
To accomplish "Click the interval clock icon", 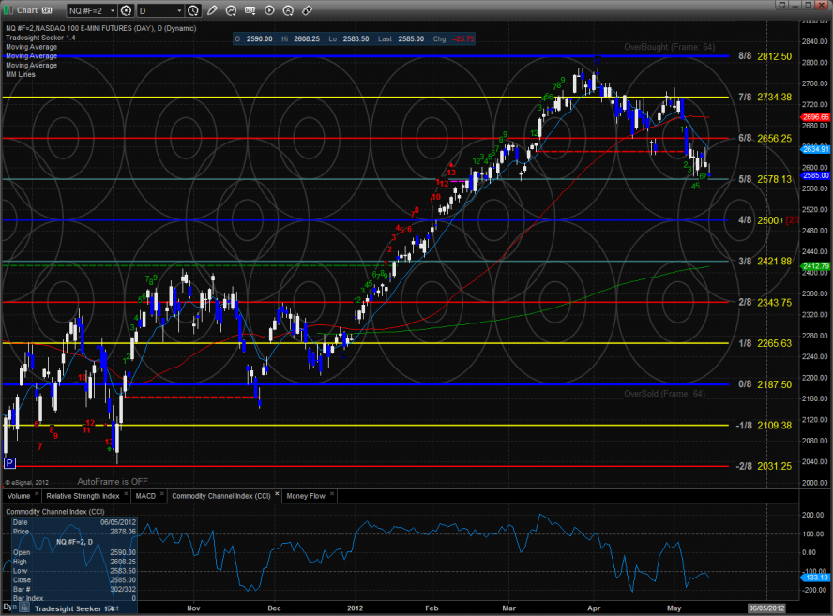I will 192,10.
